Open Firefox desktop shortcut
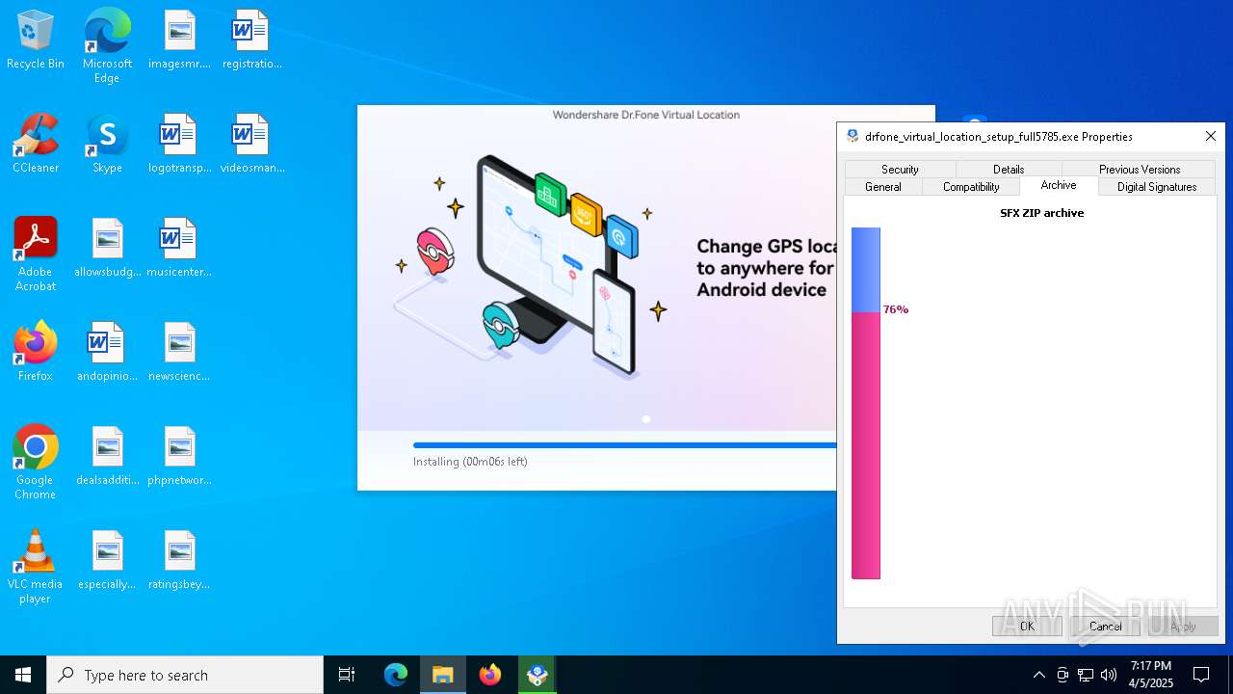1233x694 pixels. click(x=36, y=353)
